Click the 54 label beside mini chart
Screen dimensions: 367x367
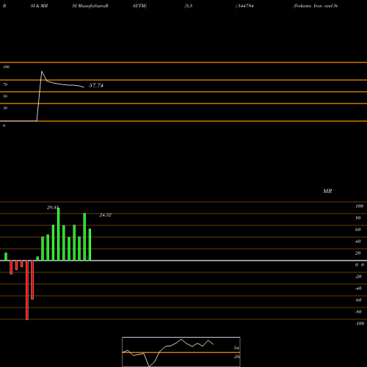[x=236, y=348]
